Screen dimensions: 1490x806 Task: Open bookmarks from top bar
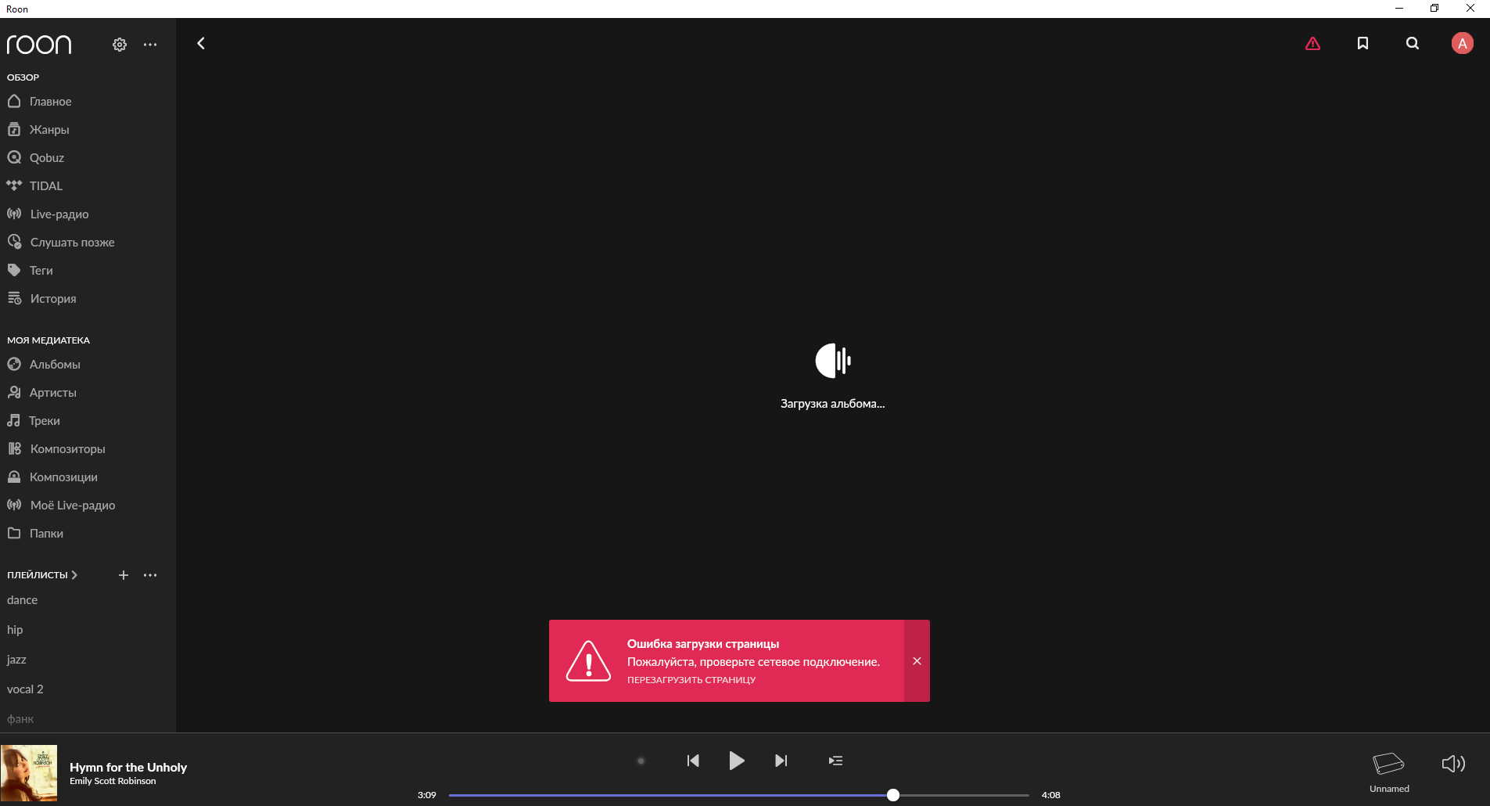(x=1363, y=44)
